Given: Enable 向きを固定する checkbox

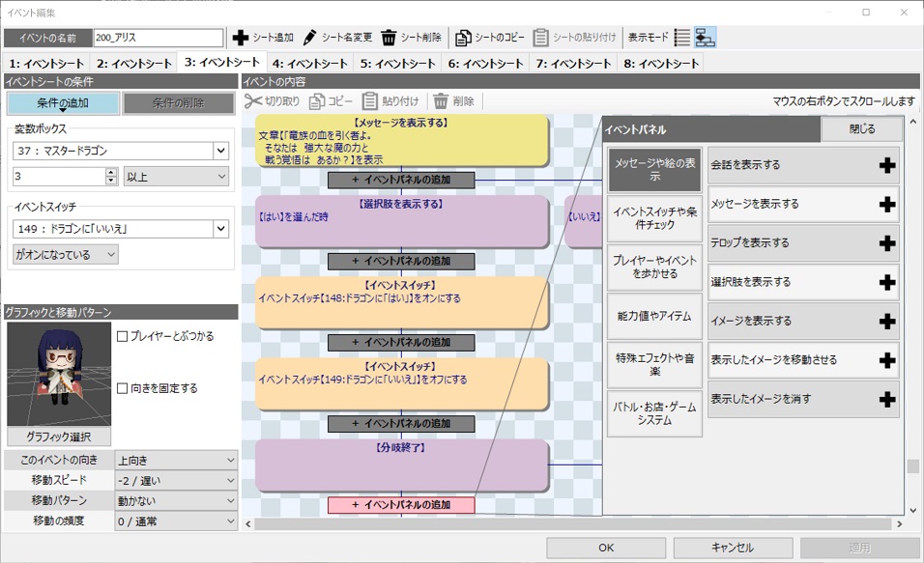Looking at the screenshot, I should tap(123, 388).
